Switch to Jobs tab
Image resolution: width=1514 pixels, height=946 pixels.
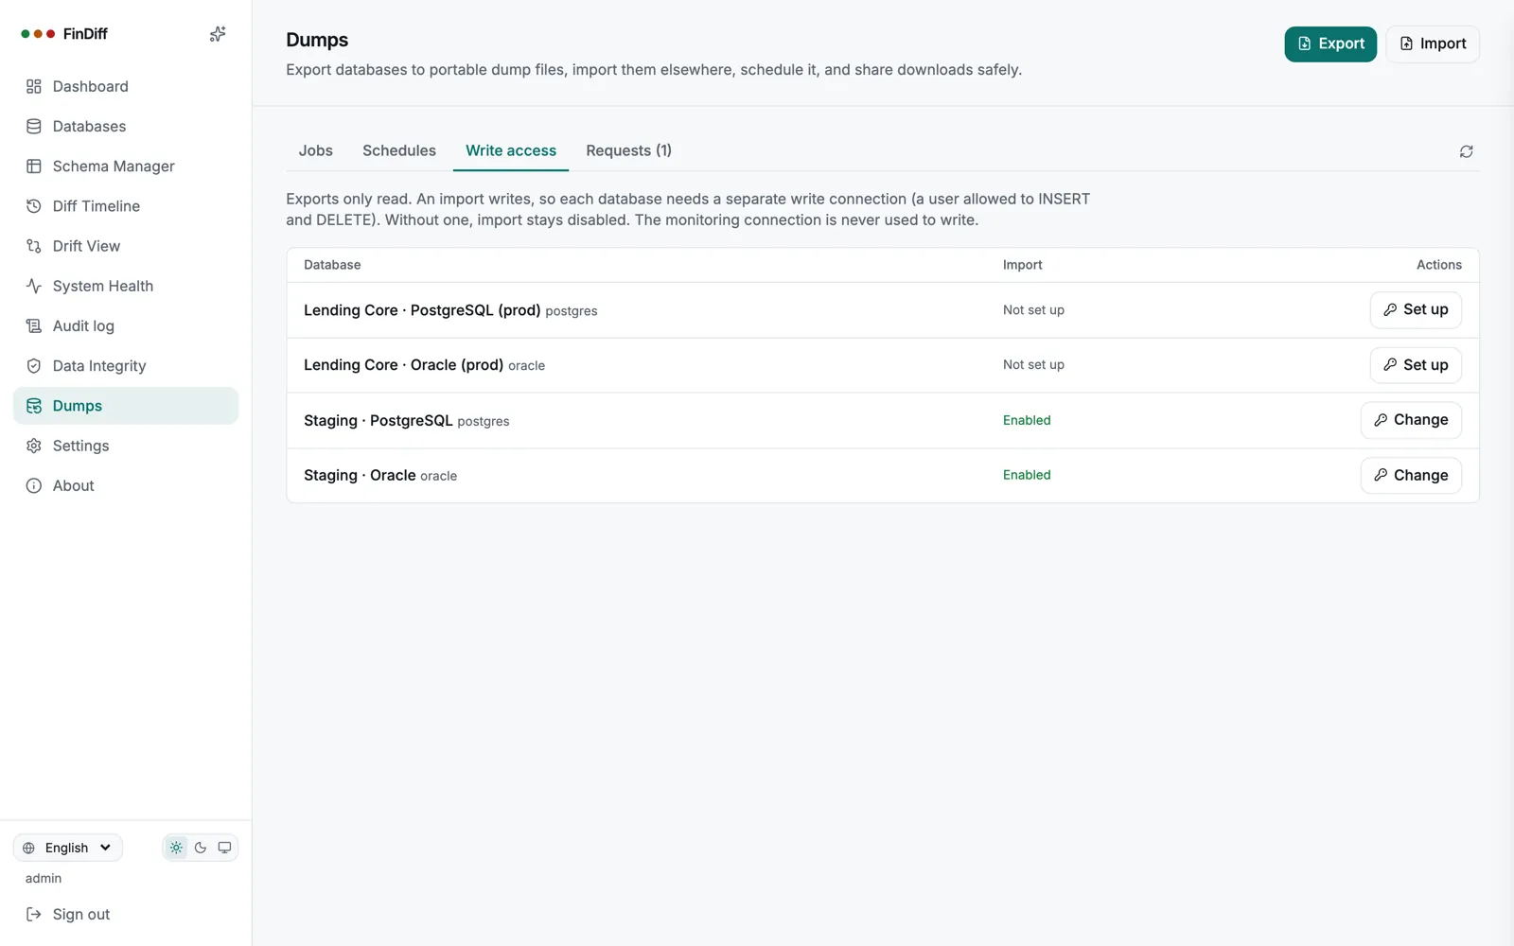(x=316, y=150)
